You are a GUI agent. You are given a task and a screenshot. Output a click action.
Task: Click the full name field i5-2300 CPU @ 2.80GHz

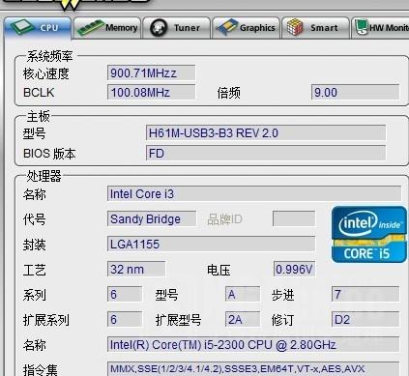[253, 344]
